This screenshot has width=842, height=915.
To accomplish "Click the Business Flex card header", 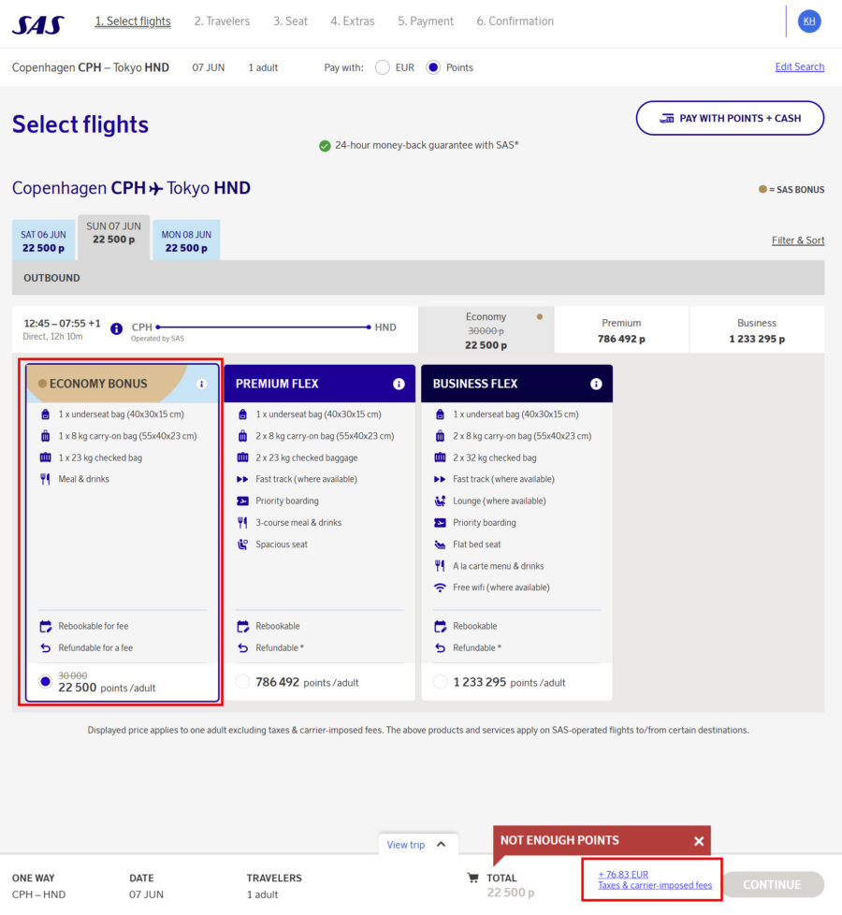I will tap(516, 384).
